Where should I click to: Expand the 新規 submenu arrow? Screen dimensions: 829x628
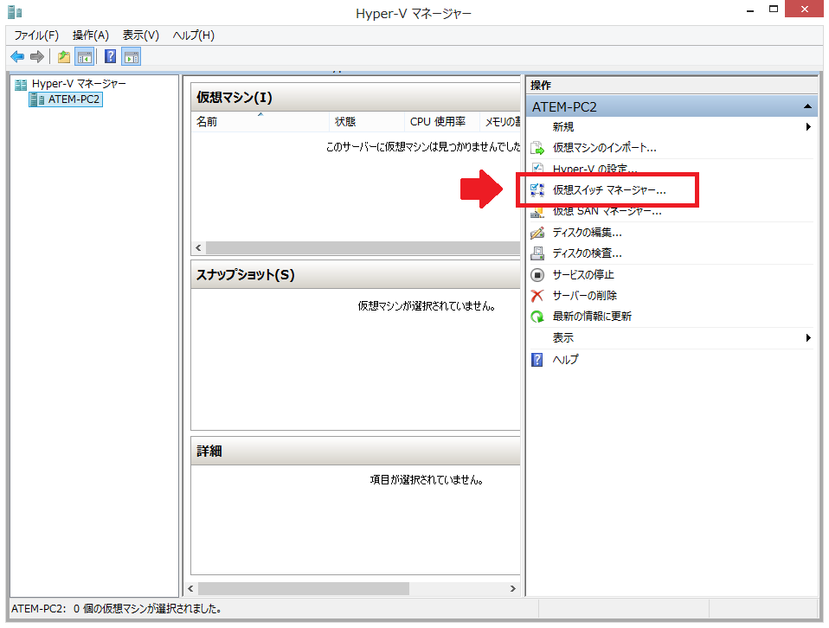pos(808,127)
